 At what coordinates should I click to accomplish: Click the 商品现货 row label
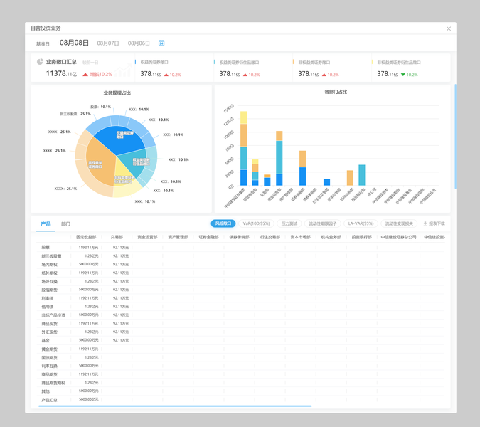pos(49,324)
